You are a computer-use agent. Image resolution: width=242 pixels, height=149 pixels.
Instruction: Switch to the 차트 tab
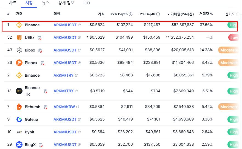[x=12, y=3]
